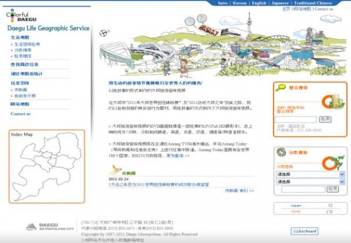Screen dimensions: 351x243
Task: Click the on-screen keyboard button
Action: coord(304,231)
